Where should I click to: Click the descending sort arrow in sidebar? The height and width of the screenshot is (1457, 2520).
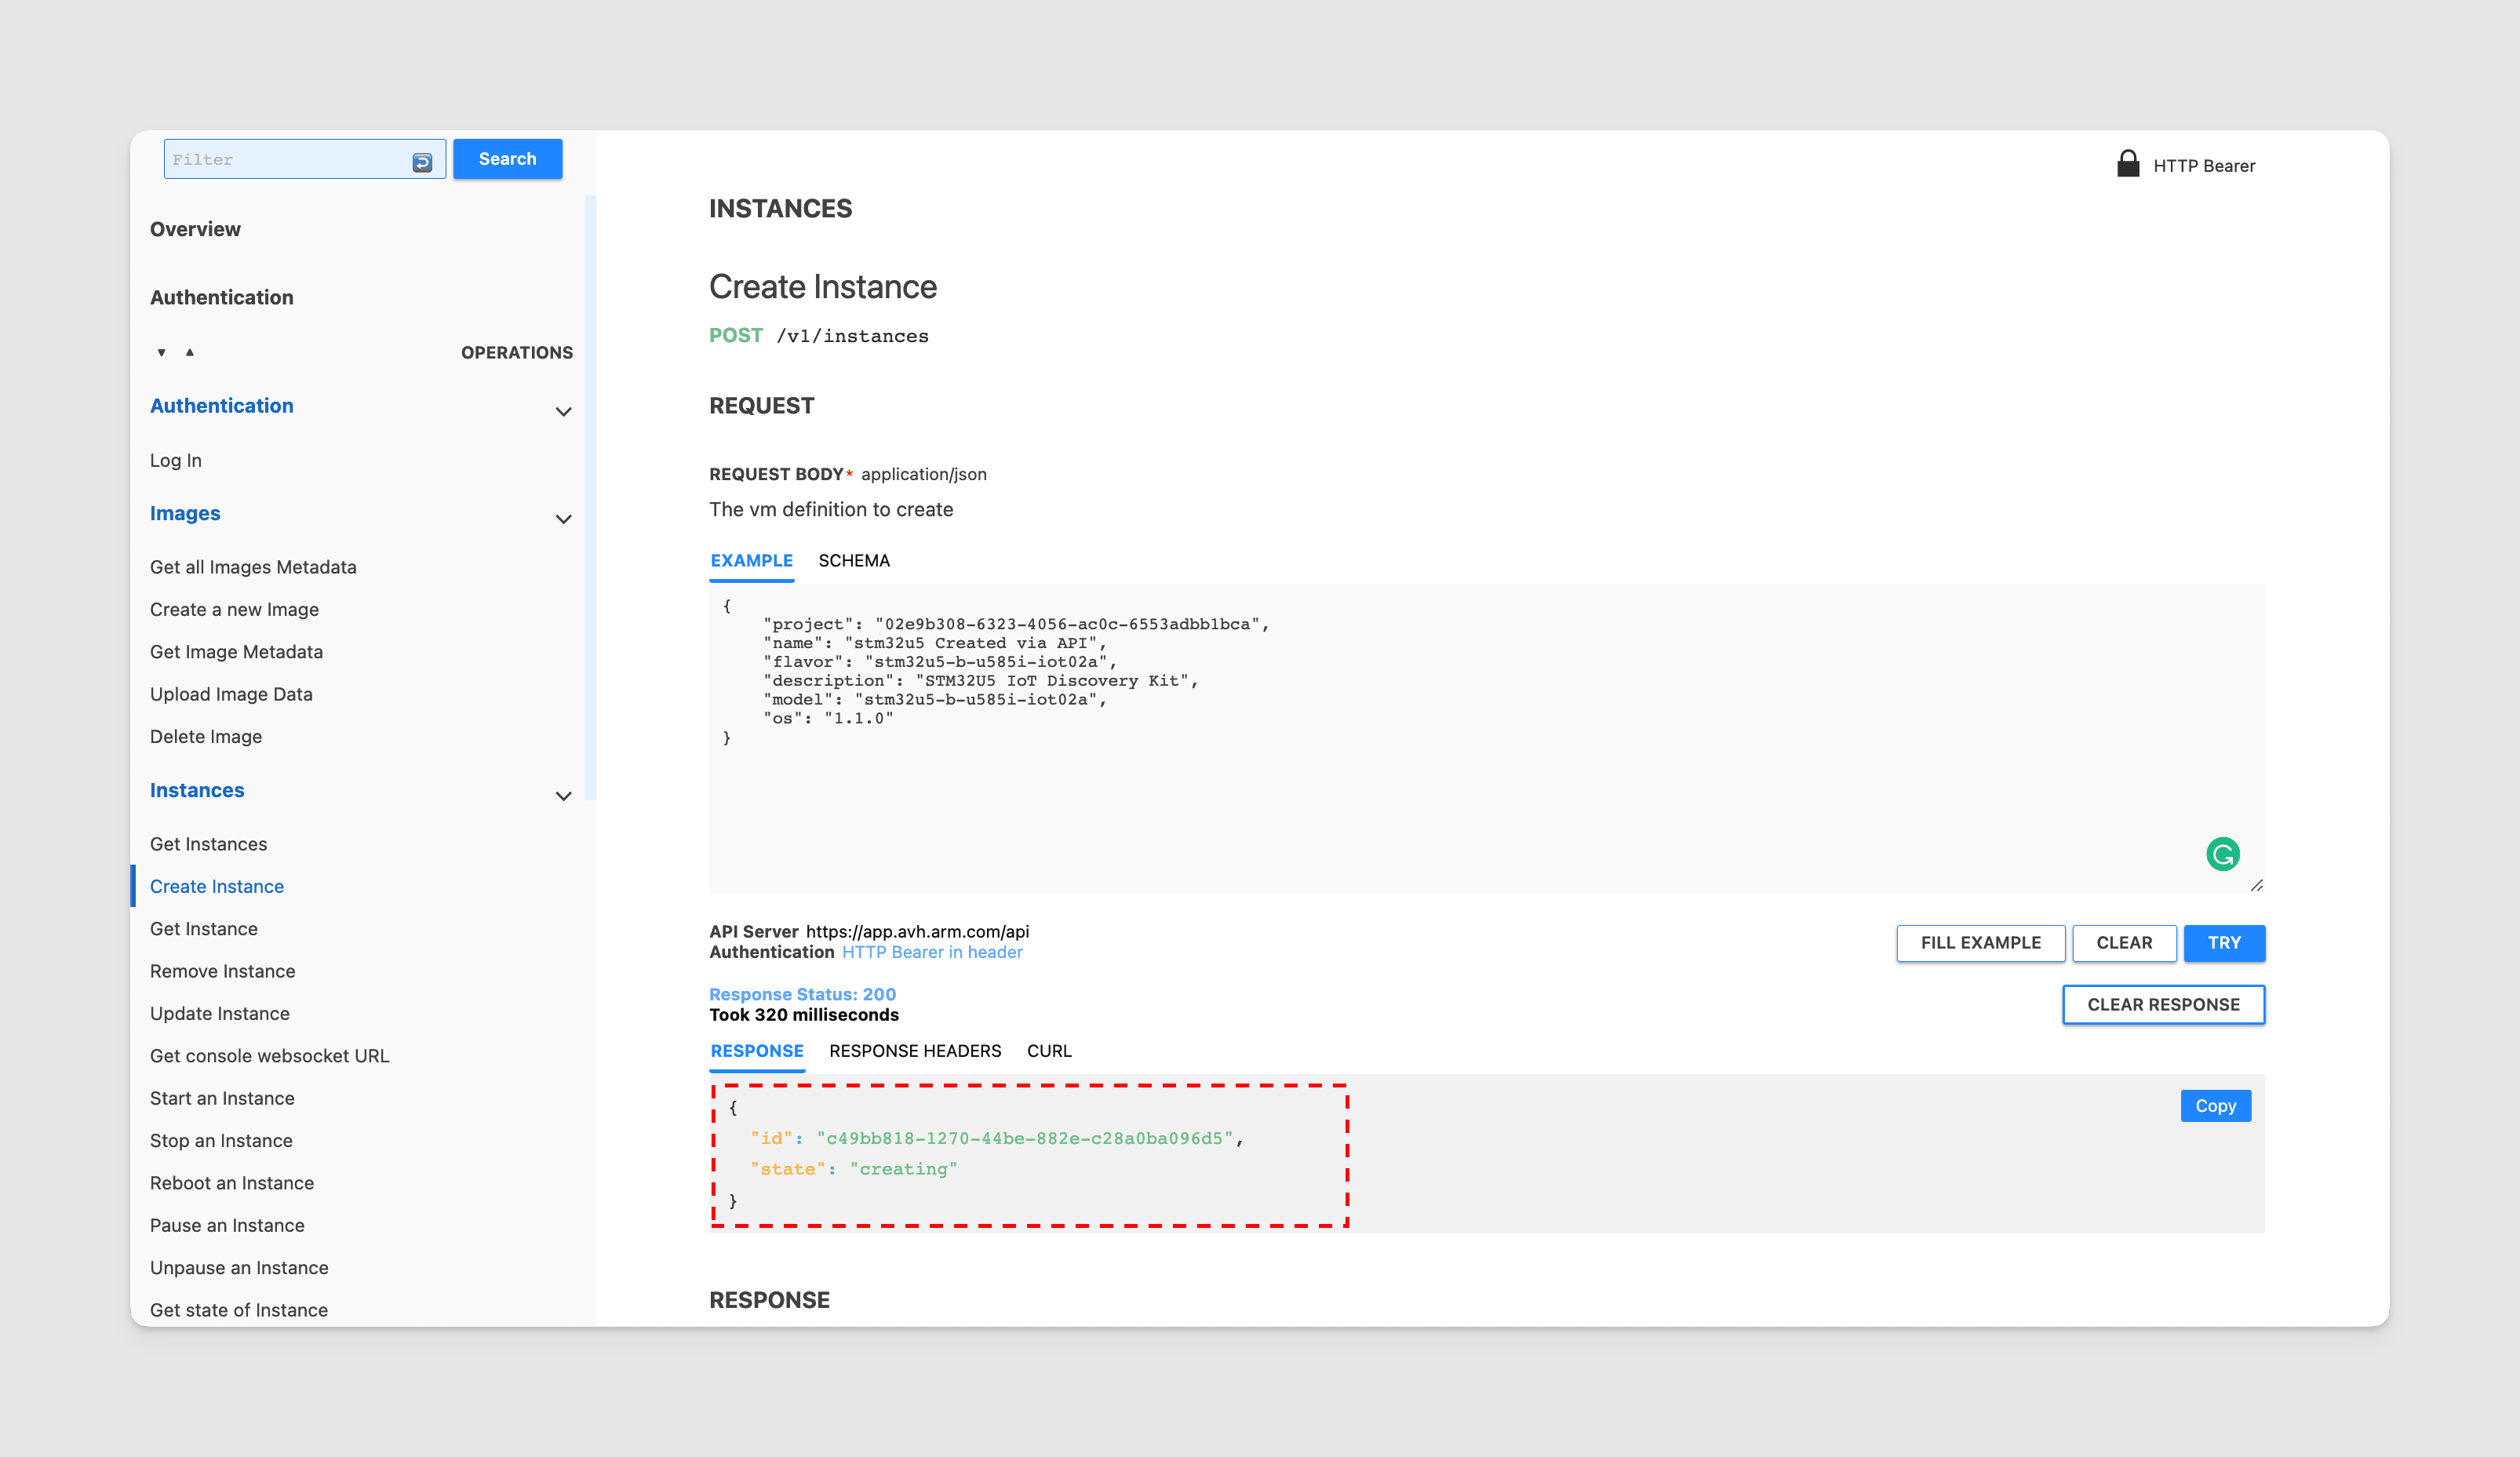coord(162,352)
